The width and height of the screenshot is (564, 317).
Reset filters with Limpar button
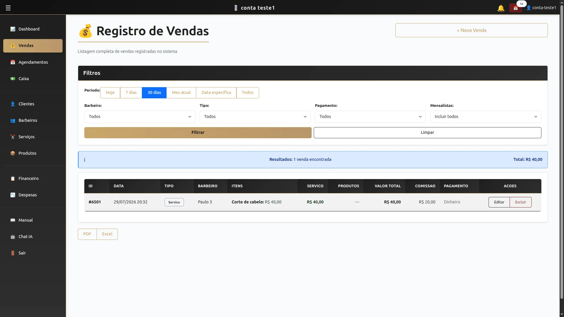(x=427, y=133)
